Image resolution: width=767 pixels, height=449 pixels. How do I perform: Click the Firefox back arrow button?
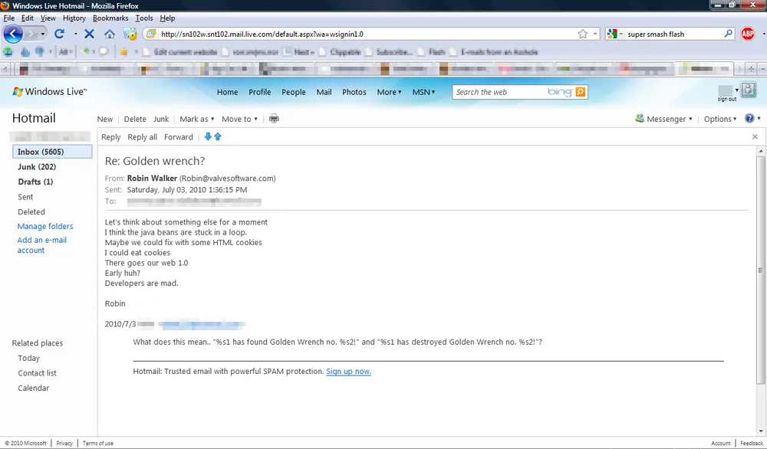point(14,34)
